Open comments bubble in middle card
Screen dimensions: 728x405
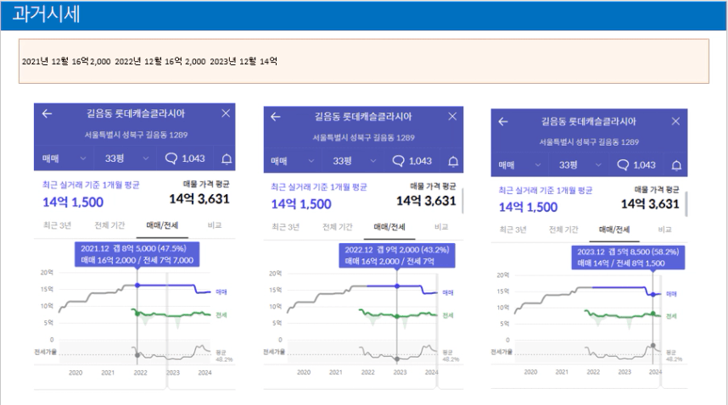pyautogui.click(x=398, y=161)
